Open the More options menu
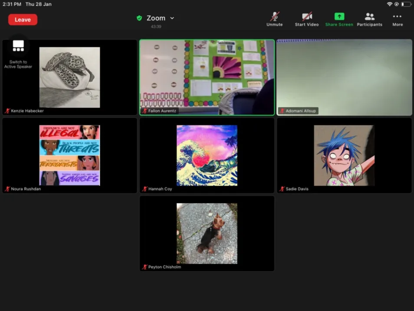This screenshot has height=311, width=414. coord(398,19)
